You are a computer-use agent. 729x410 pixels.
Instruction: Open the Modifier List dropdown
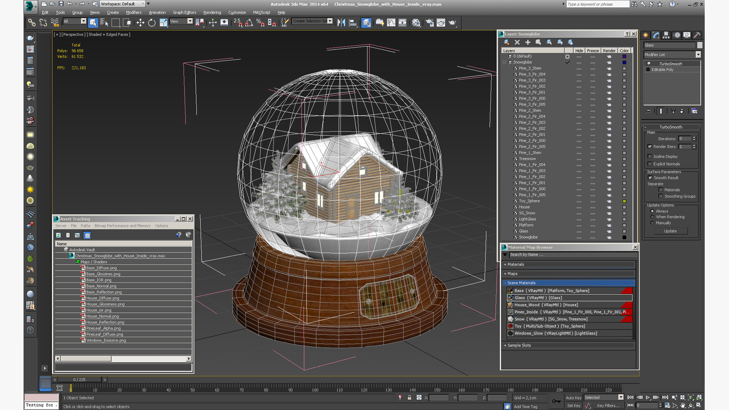pos(698,55)
